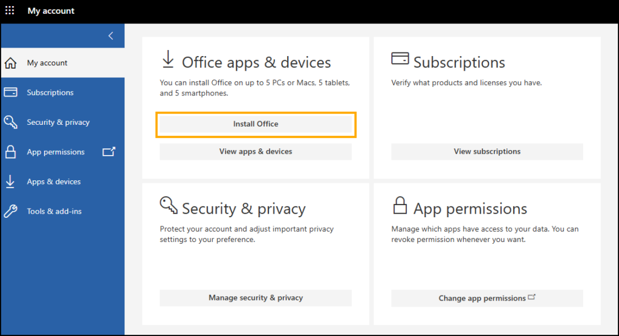This screenshot has width=619, height=336.
Task: Select My account in the sidebar
Action: [x=63, y=63]
